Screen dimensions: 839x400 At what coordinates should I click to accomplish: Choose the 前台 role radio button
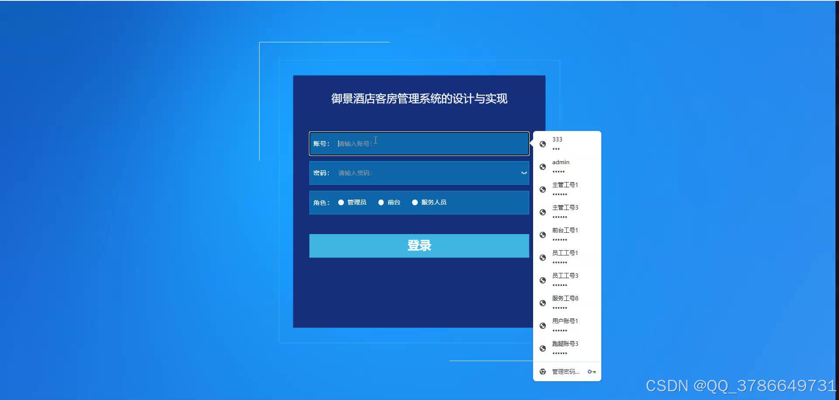[x=381, y=202]
